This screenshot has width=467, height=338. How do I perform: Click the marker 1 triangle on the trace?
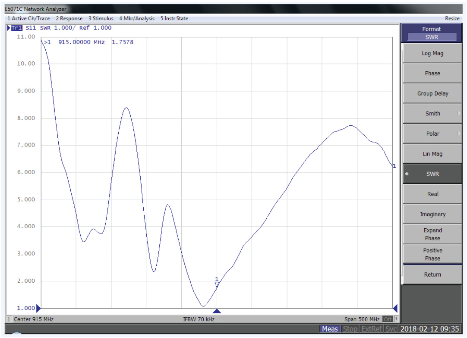tap(217, 284)
